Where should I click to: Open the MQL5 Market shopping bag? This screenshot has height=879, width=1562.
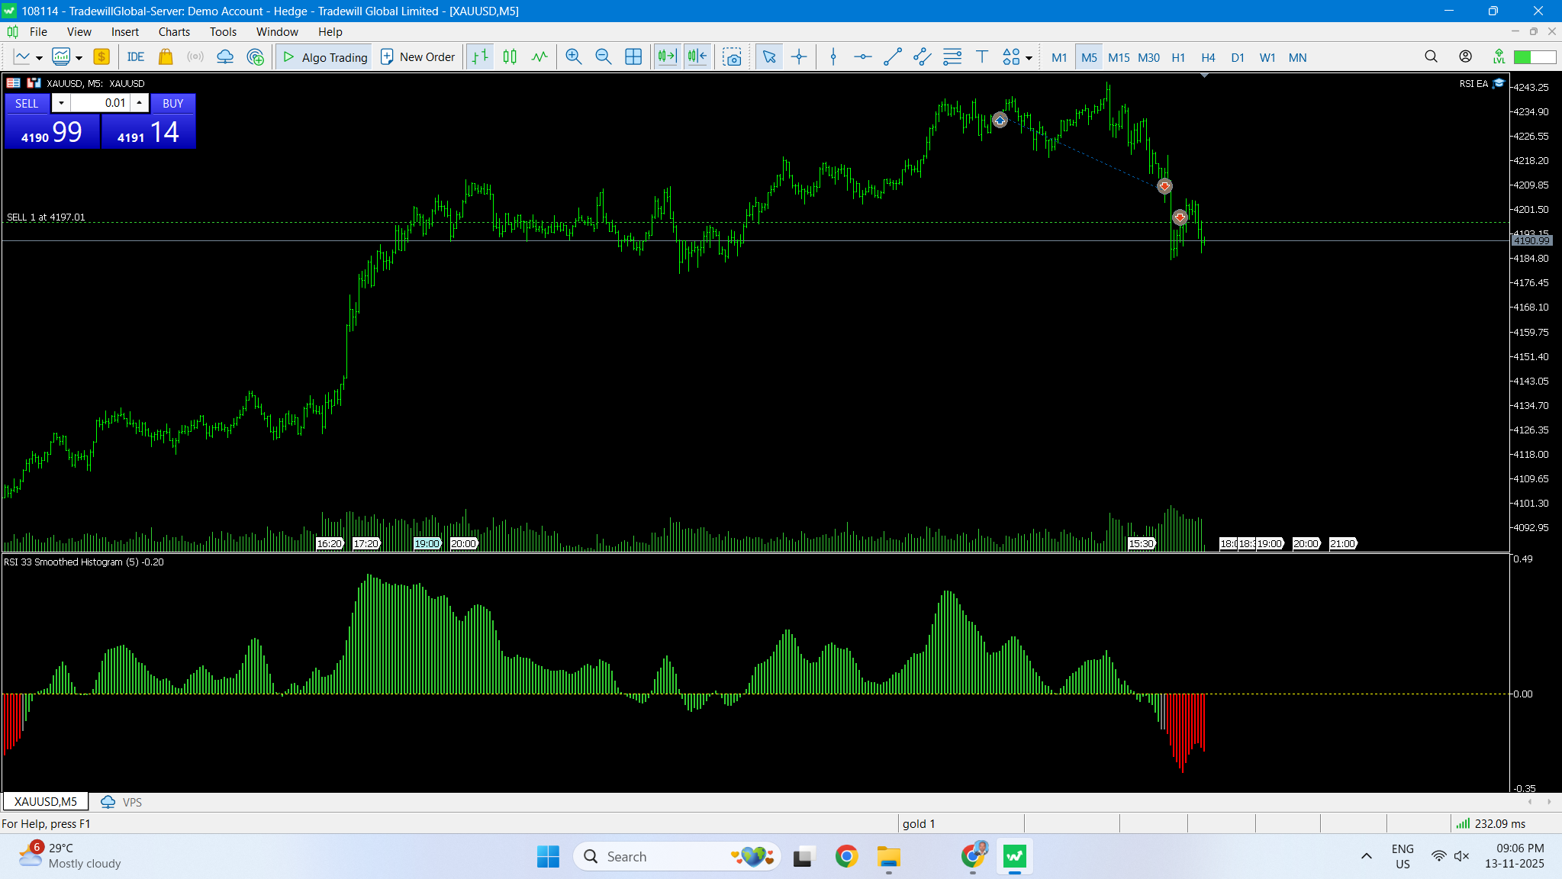tap(166, 57)
